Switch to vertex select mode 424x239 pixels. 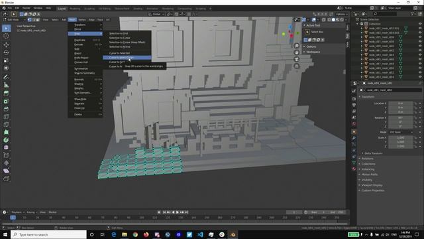point(29,19)
